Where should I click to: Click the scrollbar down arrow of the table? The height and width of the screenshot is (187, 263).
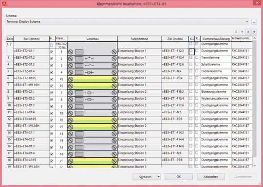pos(255,166)
